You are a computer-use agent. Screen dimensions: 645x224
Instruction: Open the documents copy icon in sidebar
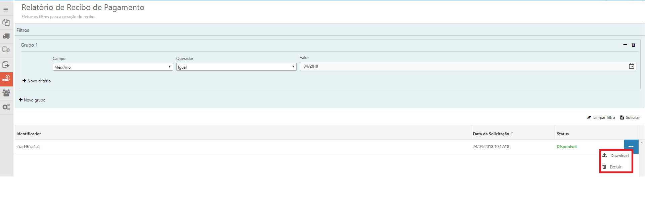[6, 22]
